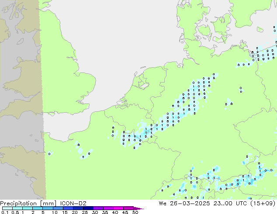Select the 30–35 mm purple legend swatch

pyautogui.click(x=98, y=208)
